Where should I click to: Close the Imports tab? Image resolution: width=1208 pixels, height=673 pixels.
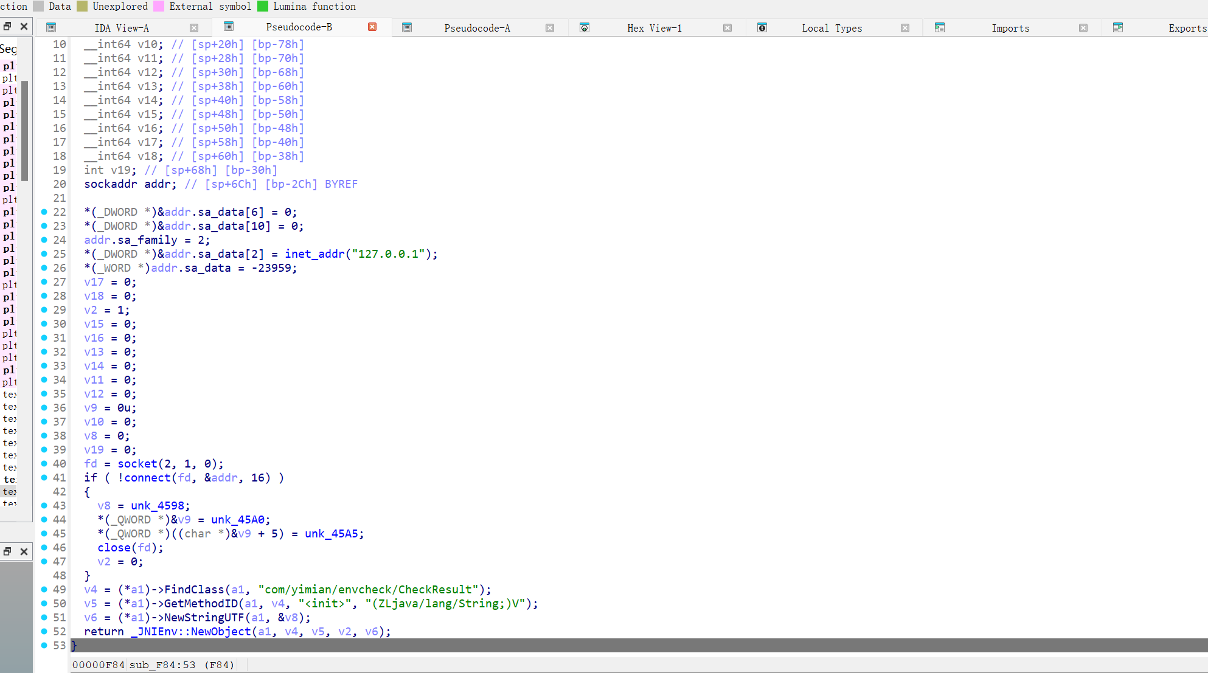point(1083,28)
